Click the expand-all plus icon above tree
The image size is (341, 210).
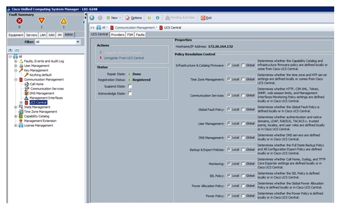pos(10,50)
